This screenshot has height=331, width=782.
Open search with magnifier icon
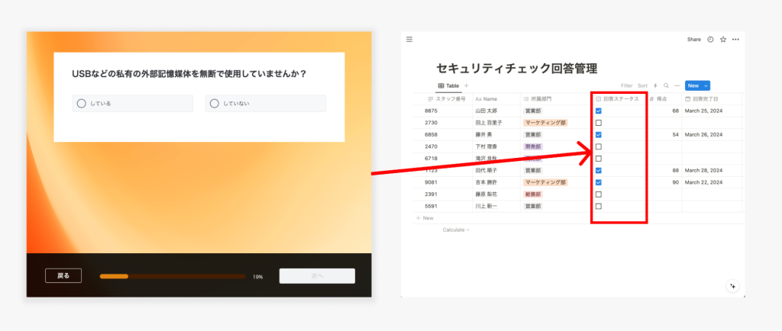point(666,86)
